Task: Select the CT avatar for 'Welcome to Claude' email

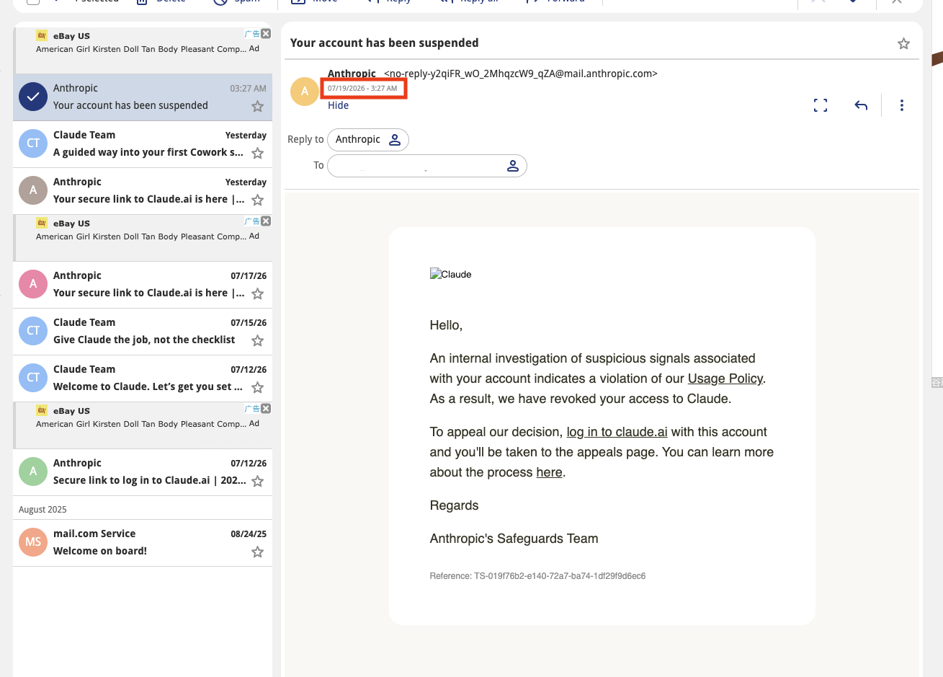Action: pyautogui.click(x=33, y=378)
